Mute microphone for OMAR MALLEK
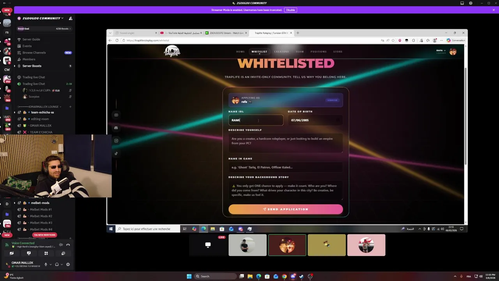Viewport: 499px width, 281px height. [x=46, y=264]
